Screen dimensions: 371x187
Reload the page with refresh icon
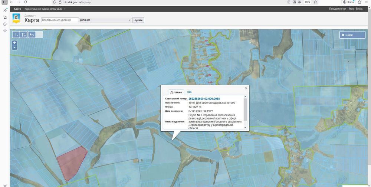(26, 2)
